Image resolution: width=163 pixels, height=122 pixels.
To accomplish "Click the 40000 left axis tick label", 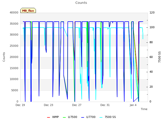I will [14, 12].
